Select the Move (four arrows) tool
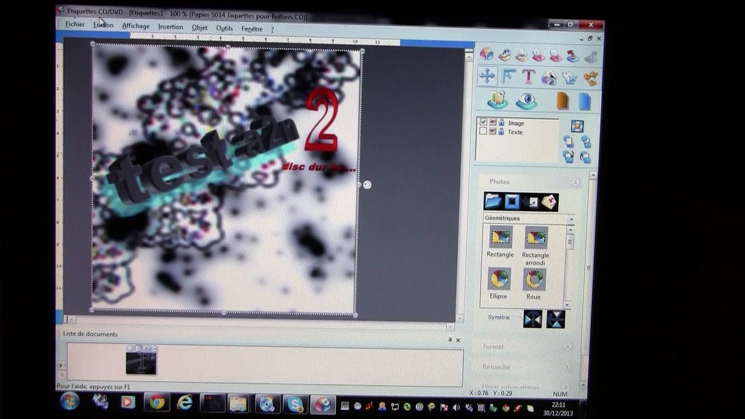Viewport: 745px width, 419px height. point(487,76)
